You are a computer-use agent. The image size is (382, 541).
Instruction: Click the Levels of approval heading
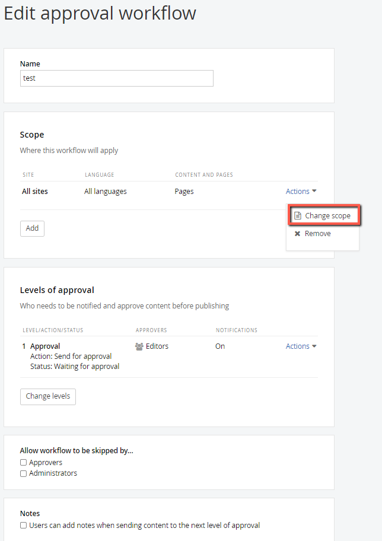[57, 290]
